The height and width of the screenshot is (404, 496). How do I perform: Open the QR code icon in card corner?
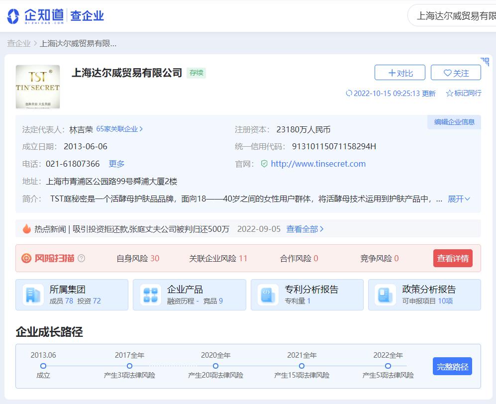[485, 61]
